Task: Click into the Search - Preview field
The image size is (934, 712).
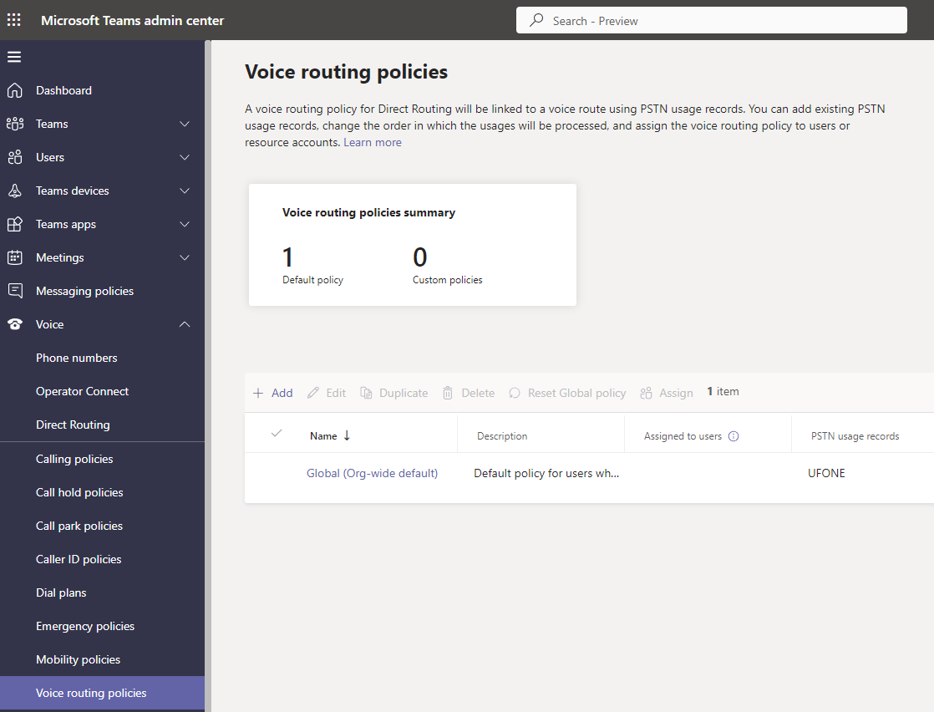Action: pyautogui.click(x=711, y=20)
